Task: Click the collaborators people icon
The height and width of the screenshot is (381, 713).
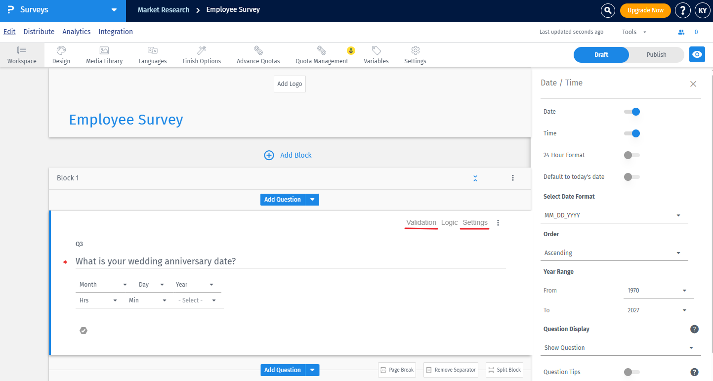Action: 681,32
